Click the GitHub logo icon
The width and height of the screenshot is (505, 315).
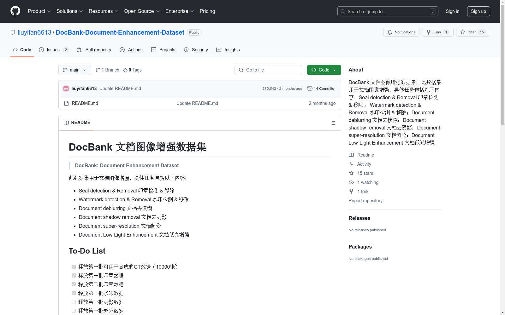[15, 11]
